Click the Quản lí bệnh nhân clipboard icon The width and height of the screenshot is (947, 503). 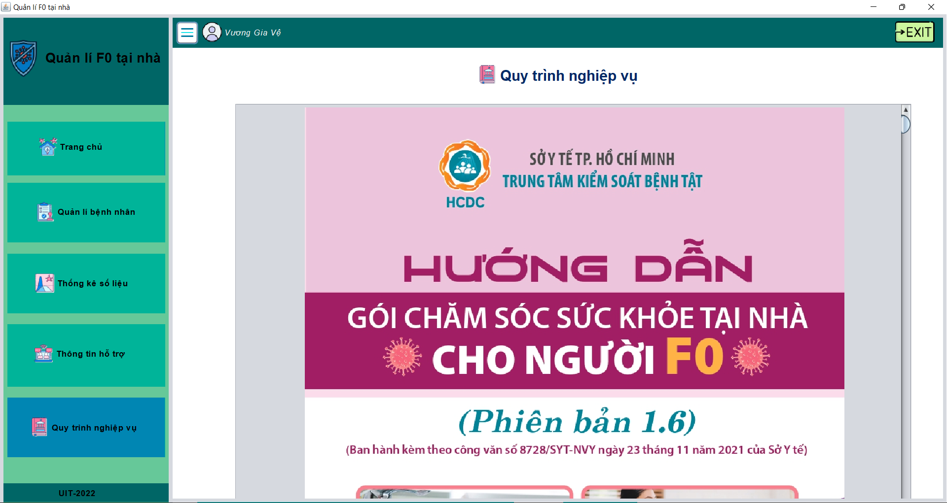click(x=45, y=212)
